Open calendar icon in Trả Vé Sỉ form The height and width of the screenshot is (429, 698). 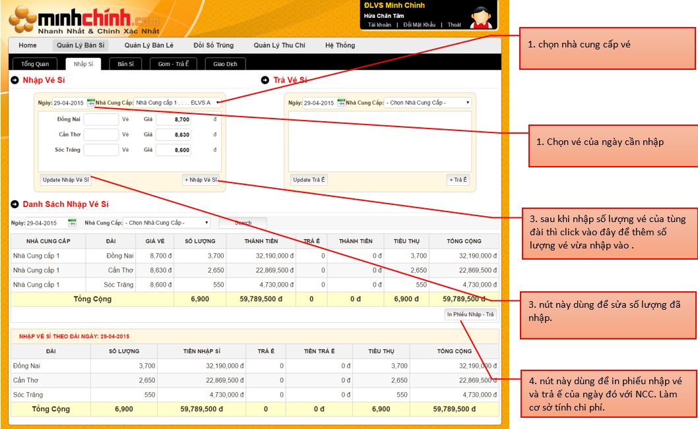pyautogui.click(x=341, y=103)
